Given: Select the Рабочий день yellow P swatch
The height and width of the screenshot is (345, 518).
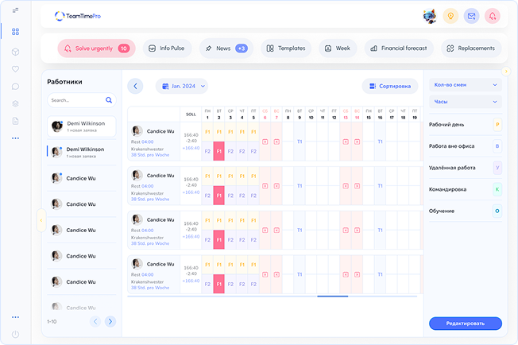Looking at the screenshot, I should tap(497, 125).
